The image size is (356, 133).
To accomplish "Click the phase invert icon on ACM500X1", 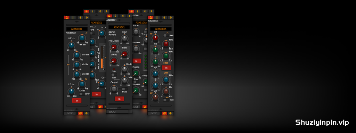I will [x=80, y=113].
